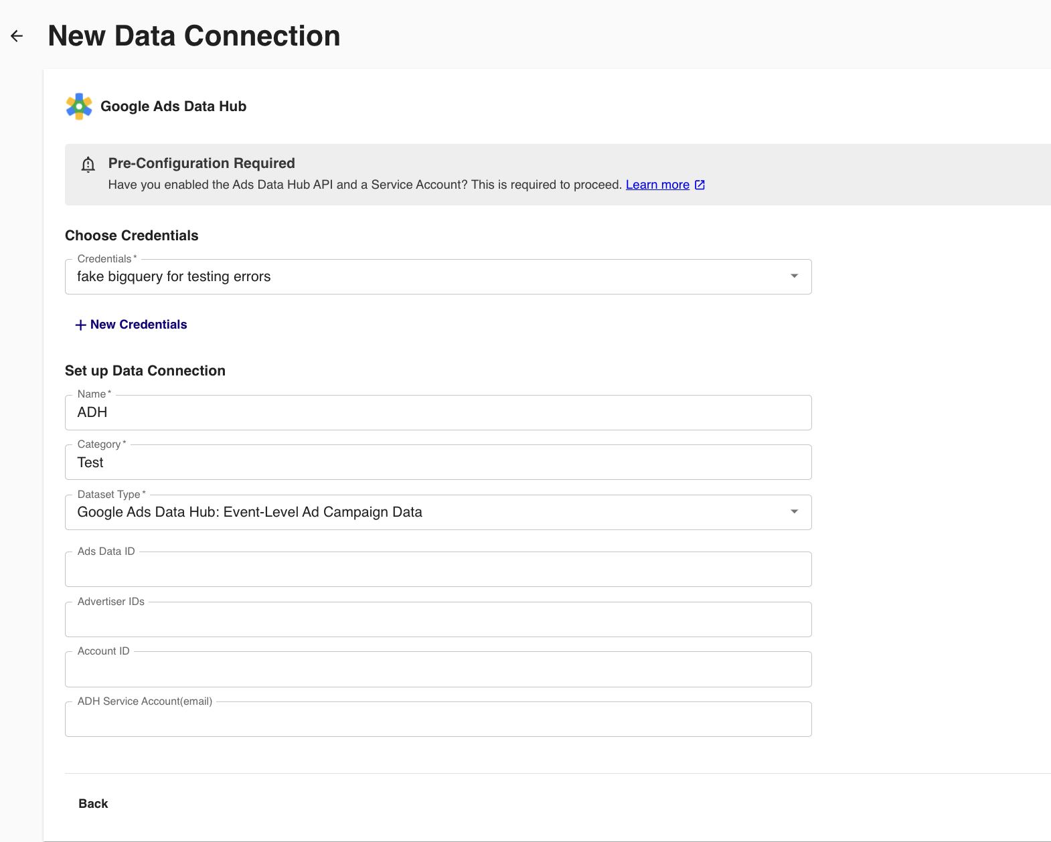Expand the Credentials dropdown arrow
The height and width of the screenshot is (842, 1051).
click(x=794, y=276)
